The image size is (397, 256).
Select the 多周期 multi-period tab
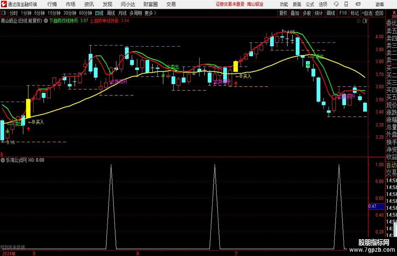[x=136, y=13]
